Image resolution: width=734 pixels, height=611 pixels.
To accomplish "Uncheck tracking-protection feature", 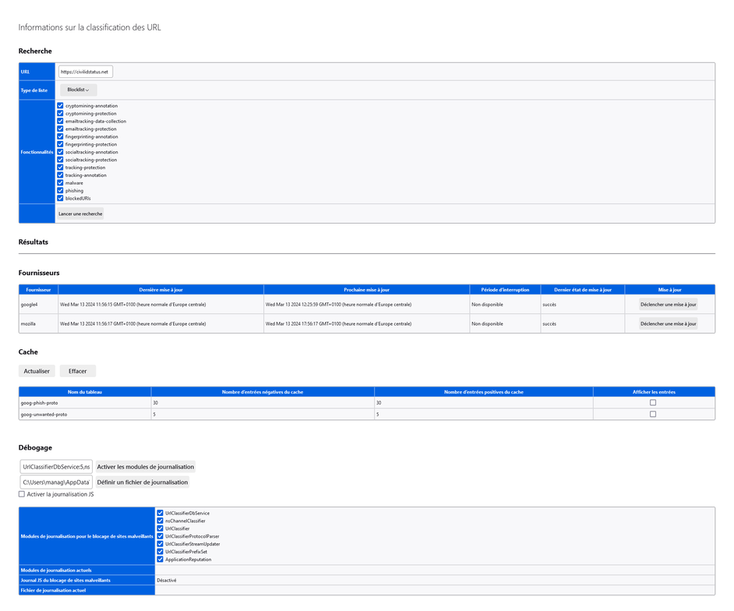I will click(x=60, y=168).
